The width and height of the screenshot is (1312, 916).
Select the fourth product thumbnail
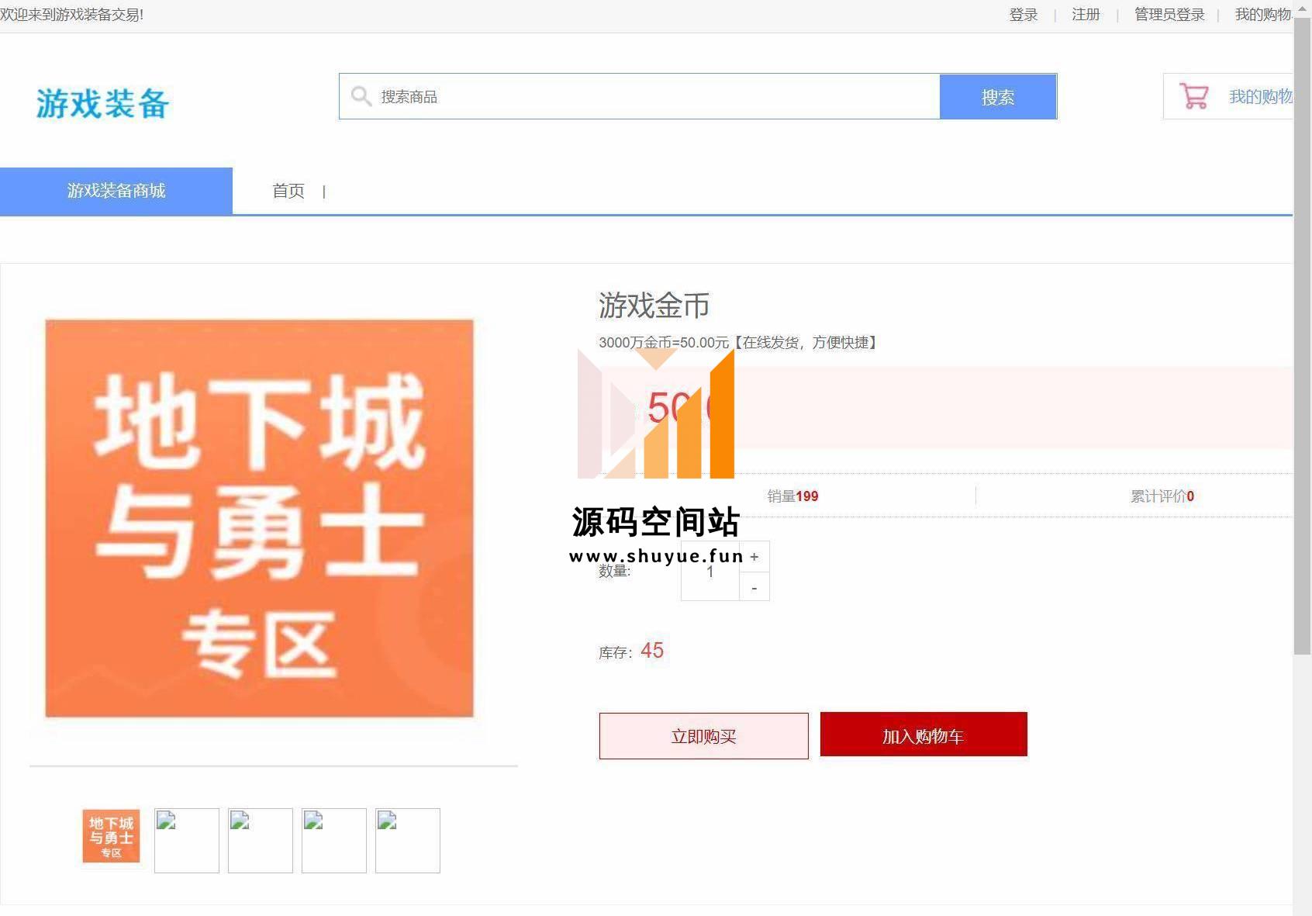pyautogui.click(x=334, y=841)
